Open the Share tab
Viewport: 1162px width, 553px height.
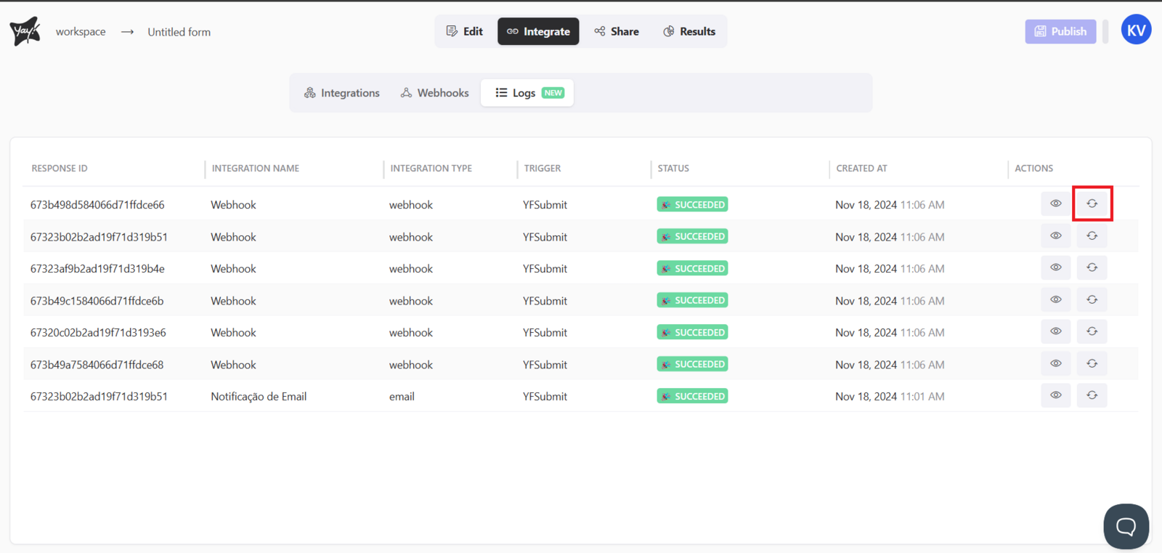617,31
